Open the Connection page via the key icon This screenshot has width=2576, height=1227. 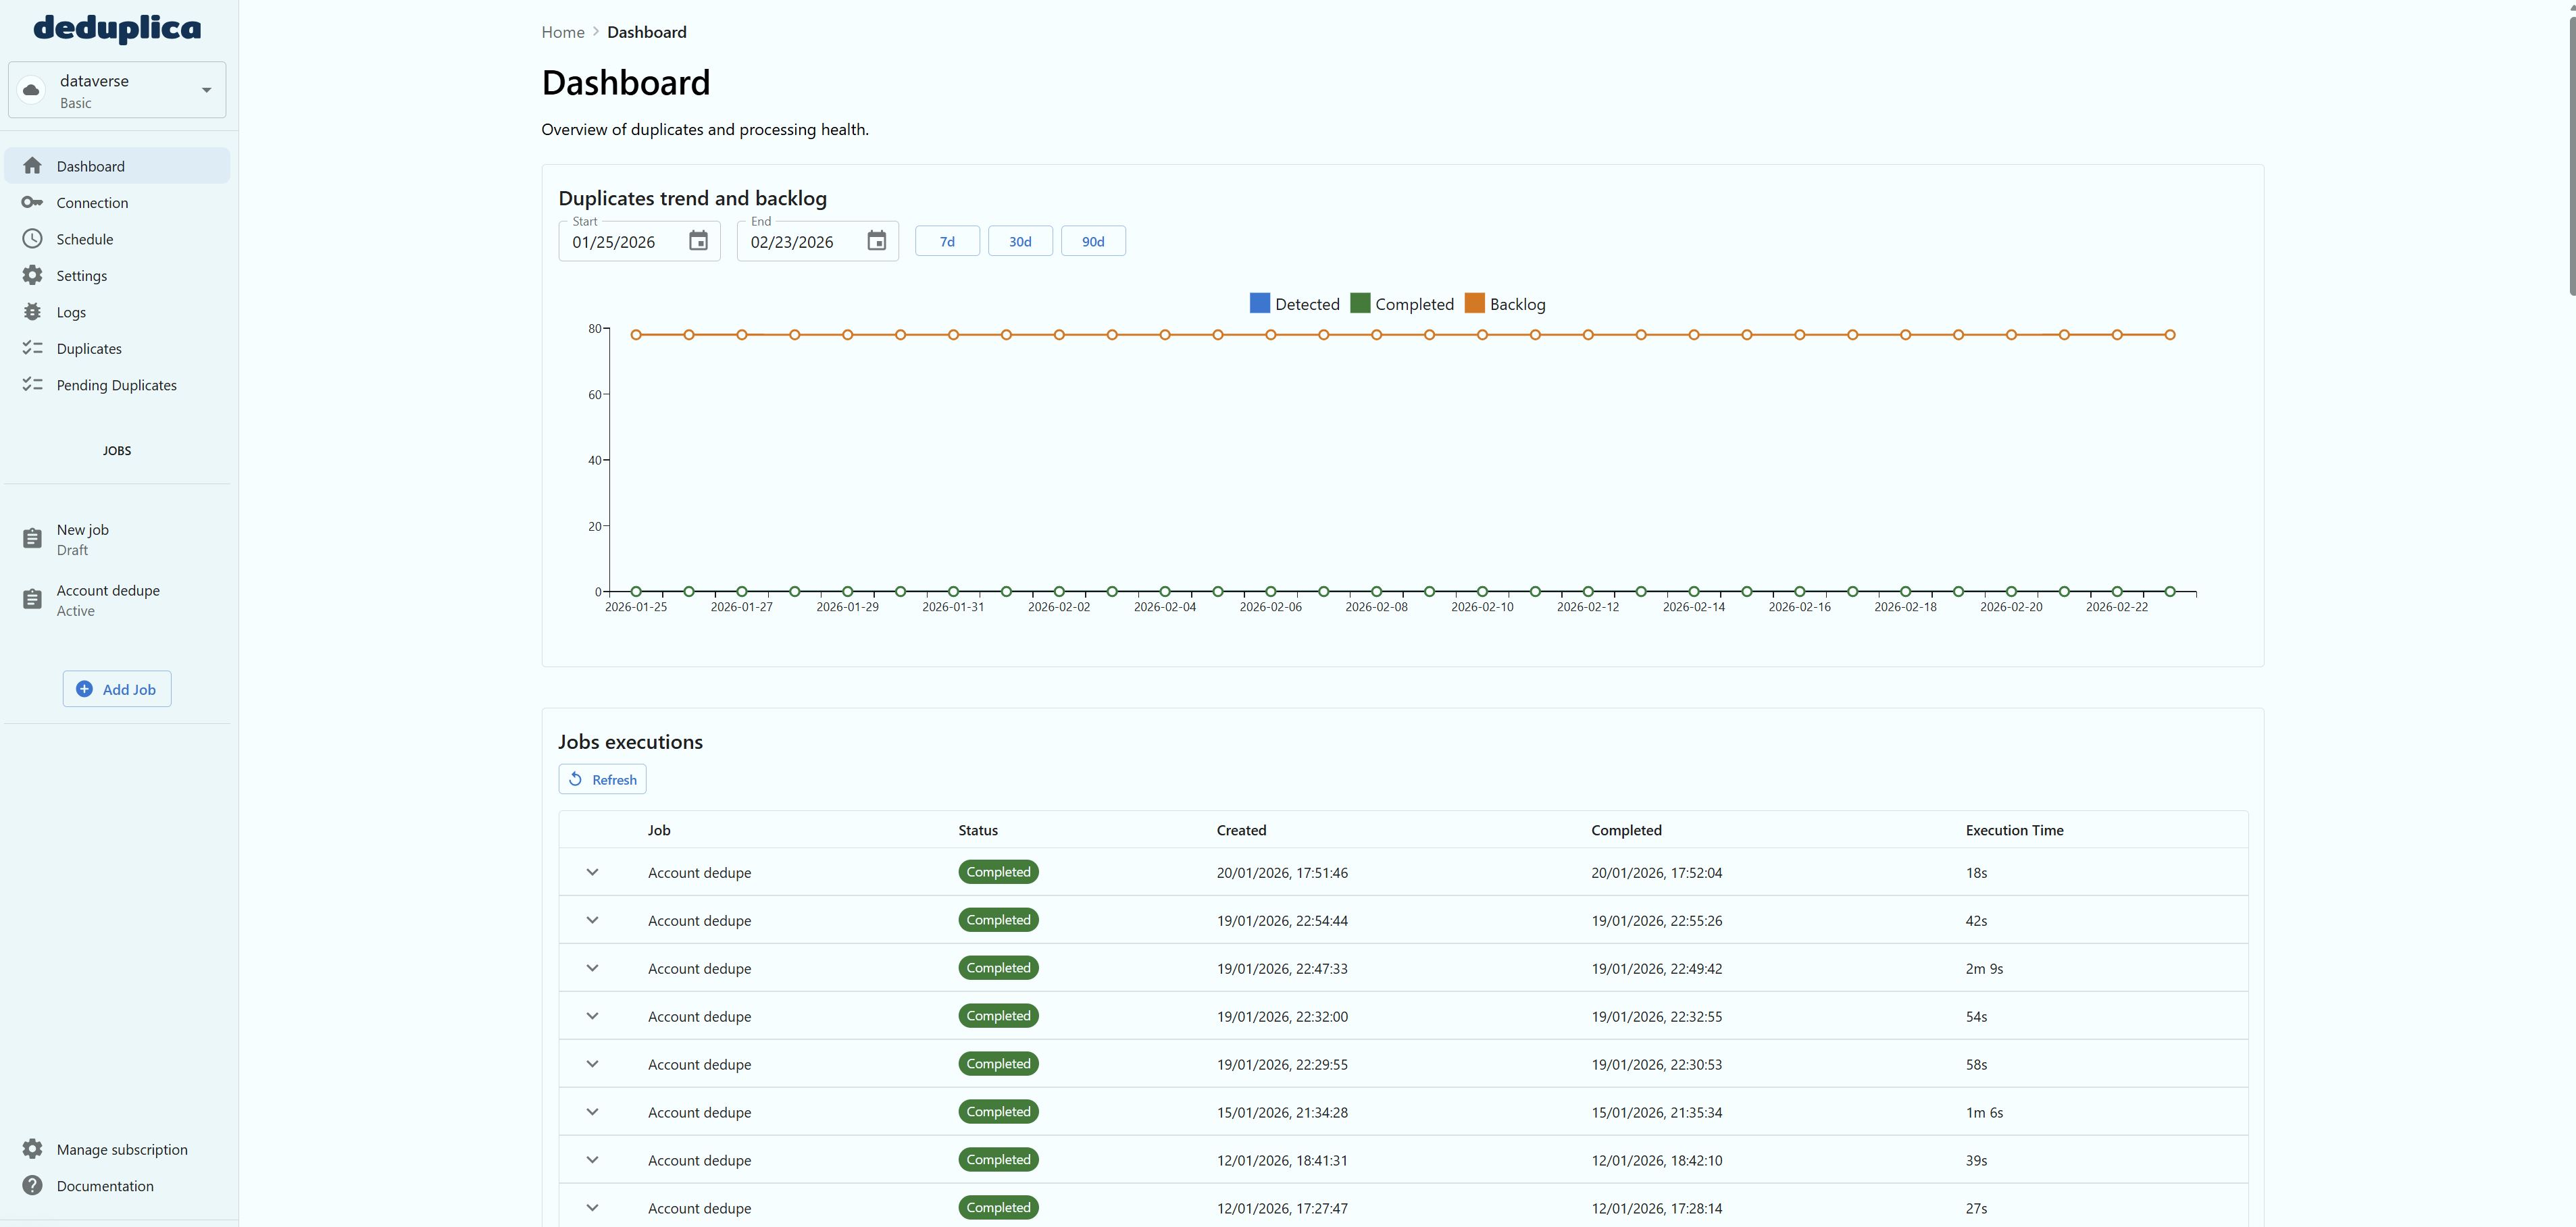(x=33, y=202)
